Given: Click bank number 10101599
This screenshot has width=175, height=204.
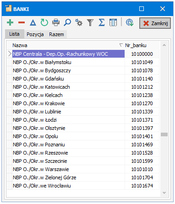Looking at the screenshot, I should [x=142, y=161].
